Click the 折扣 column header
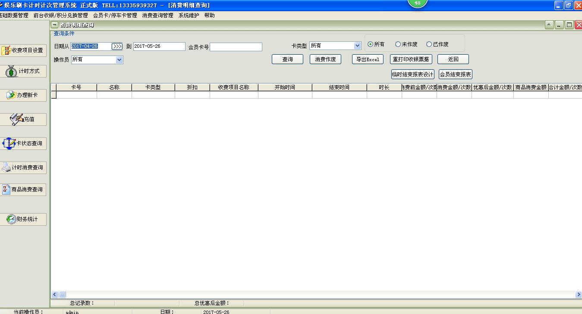 pyautogui.click(x=192, y=87)
